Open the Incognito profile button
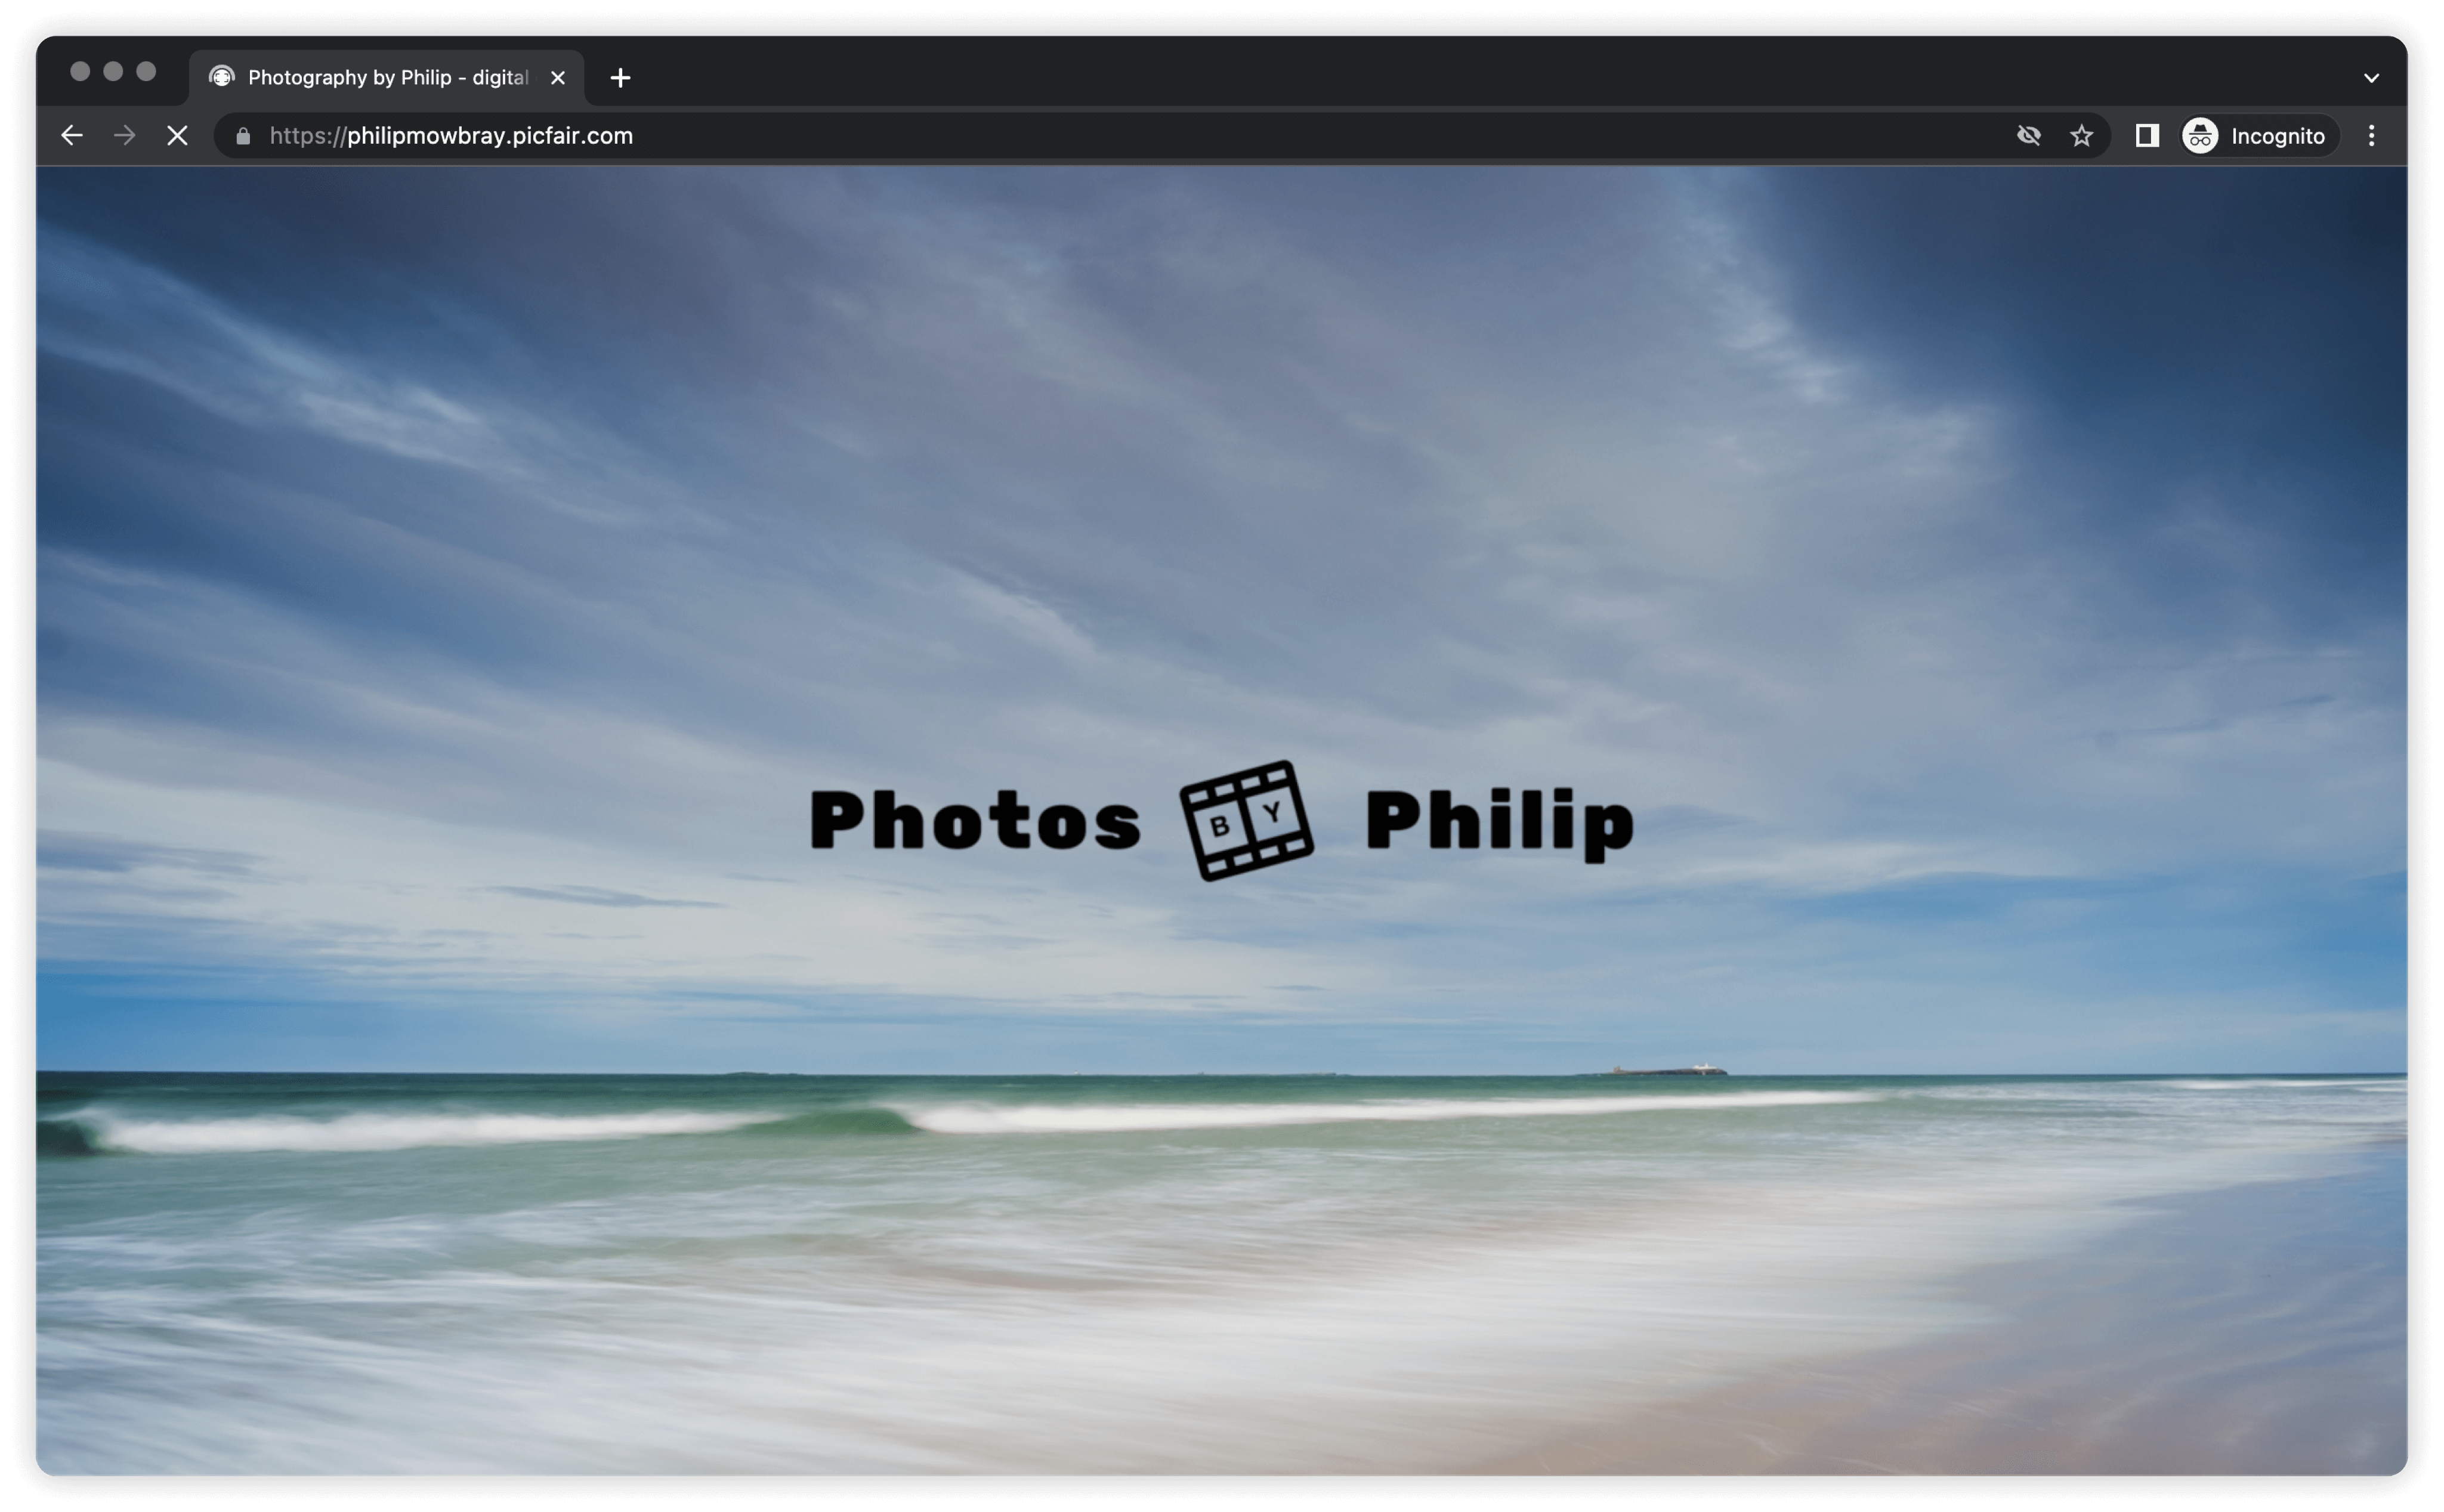This screenshot has width=2444, height=1512. (x=2257, y=135)
